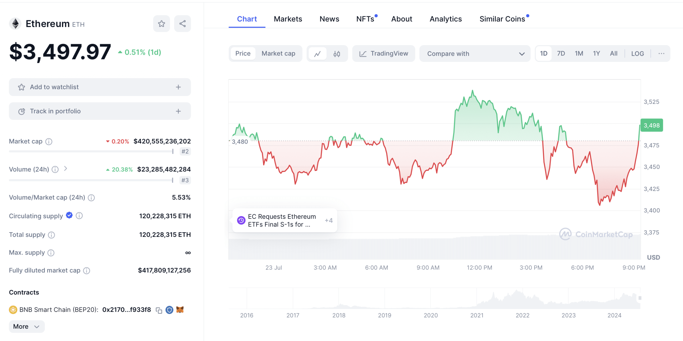Viewport: 683px width, 341px height.
Task: Click Fully diluted market cap info icon
Action: [87, 271]
